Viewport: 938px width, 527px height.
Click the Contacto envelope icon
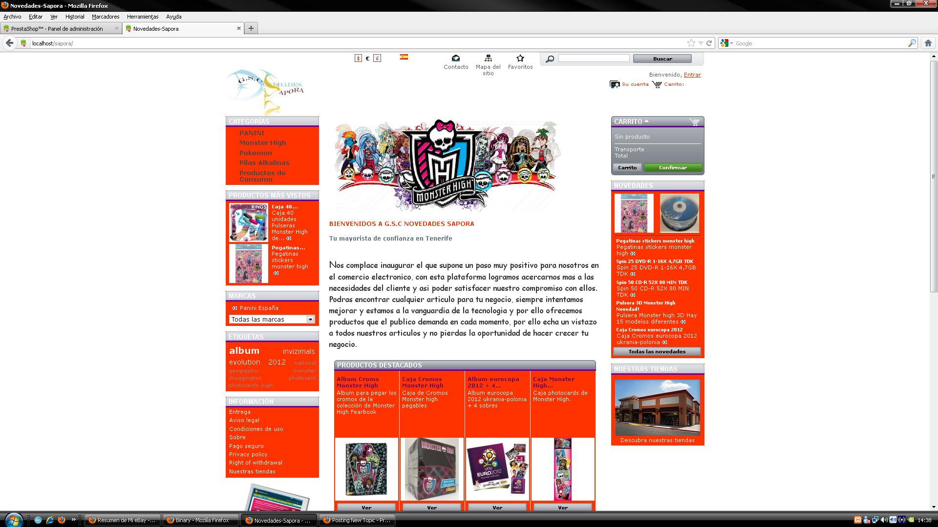pos(455,58)
